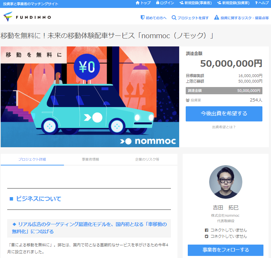
Task: Click the user-plus icon for 新規登録(事業者)
Action: coord(182,3)
